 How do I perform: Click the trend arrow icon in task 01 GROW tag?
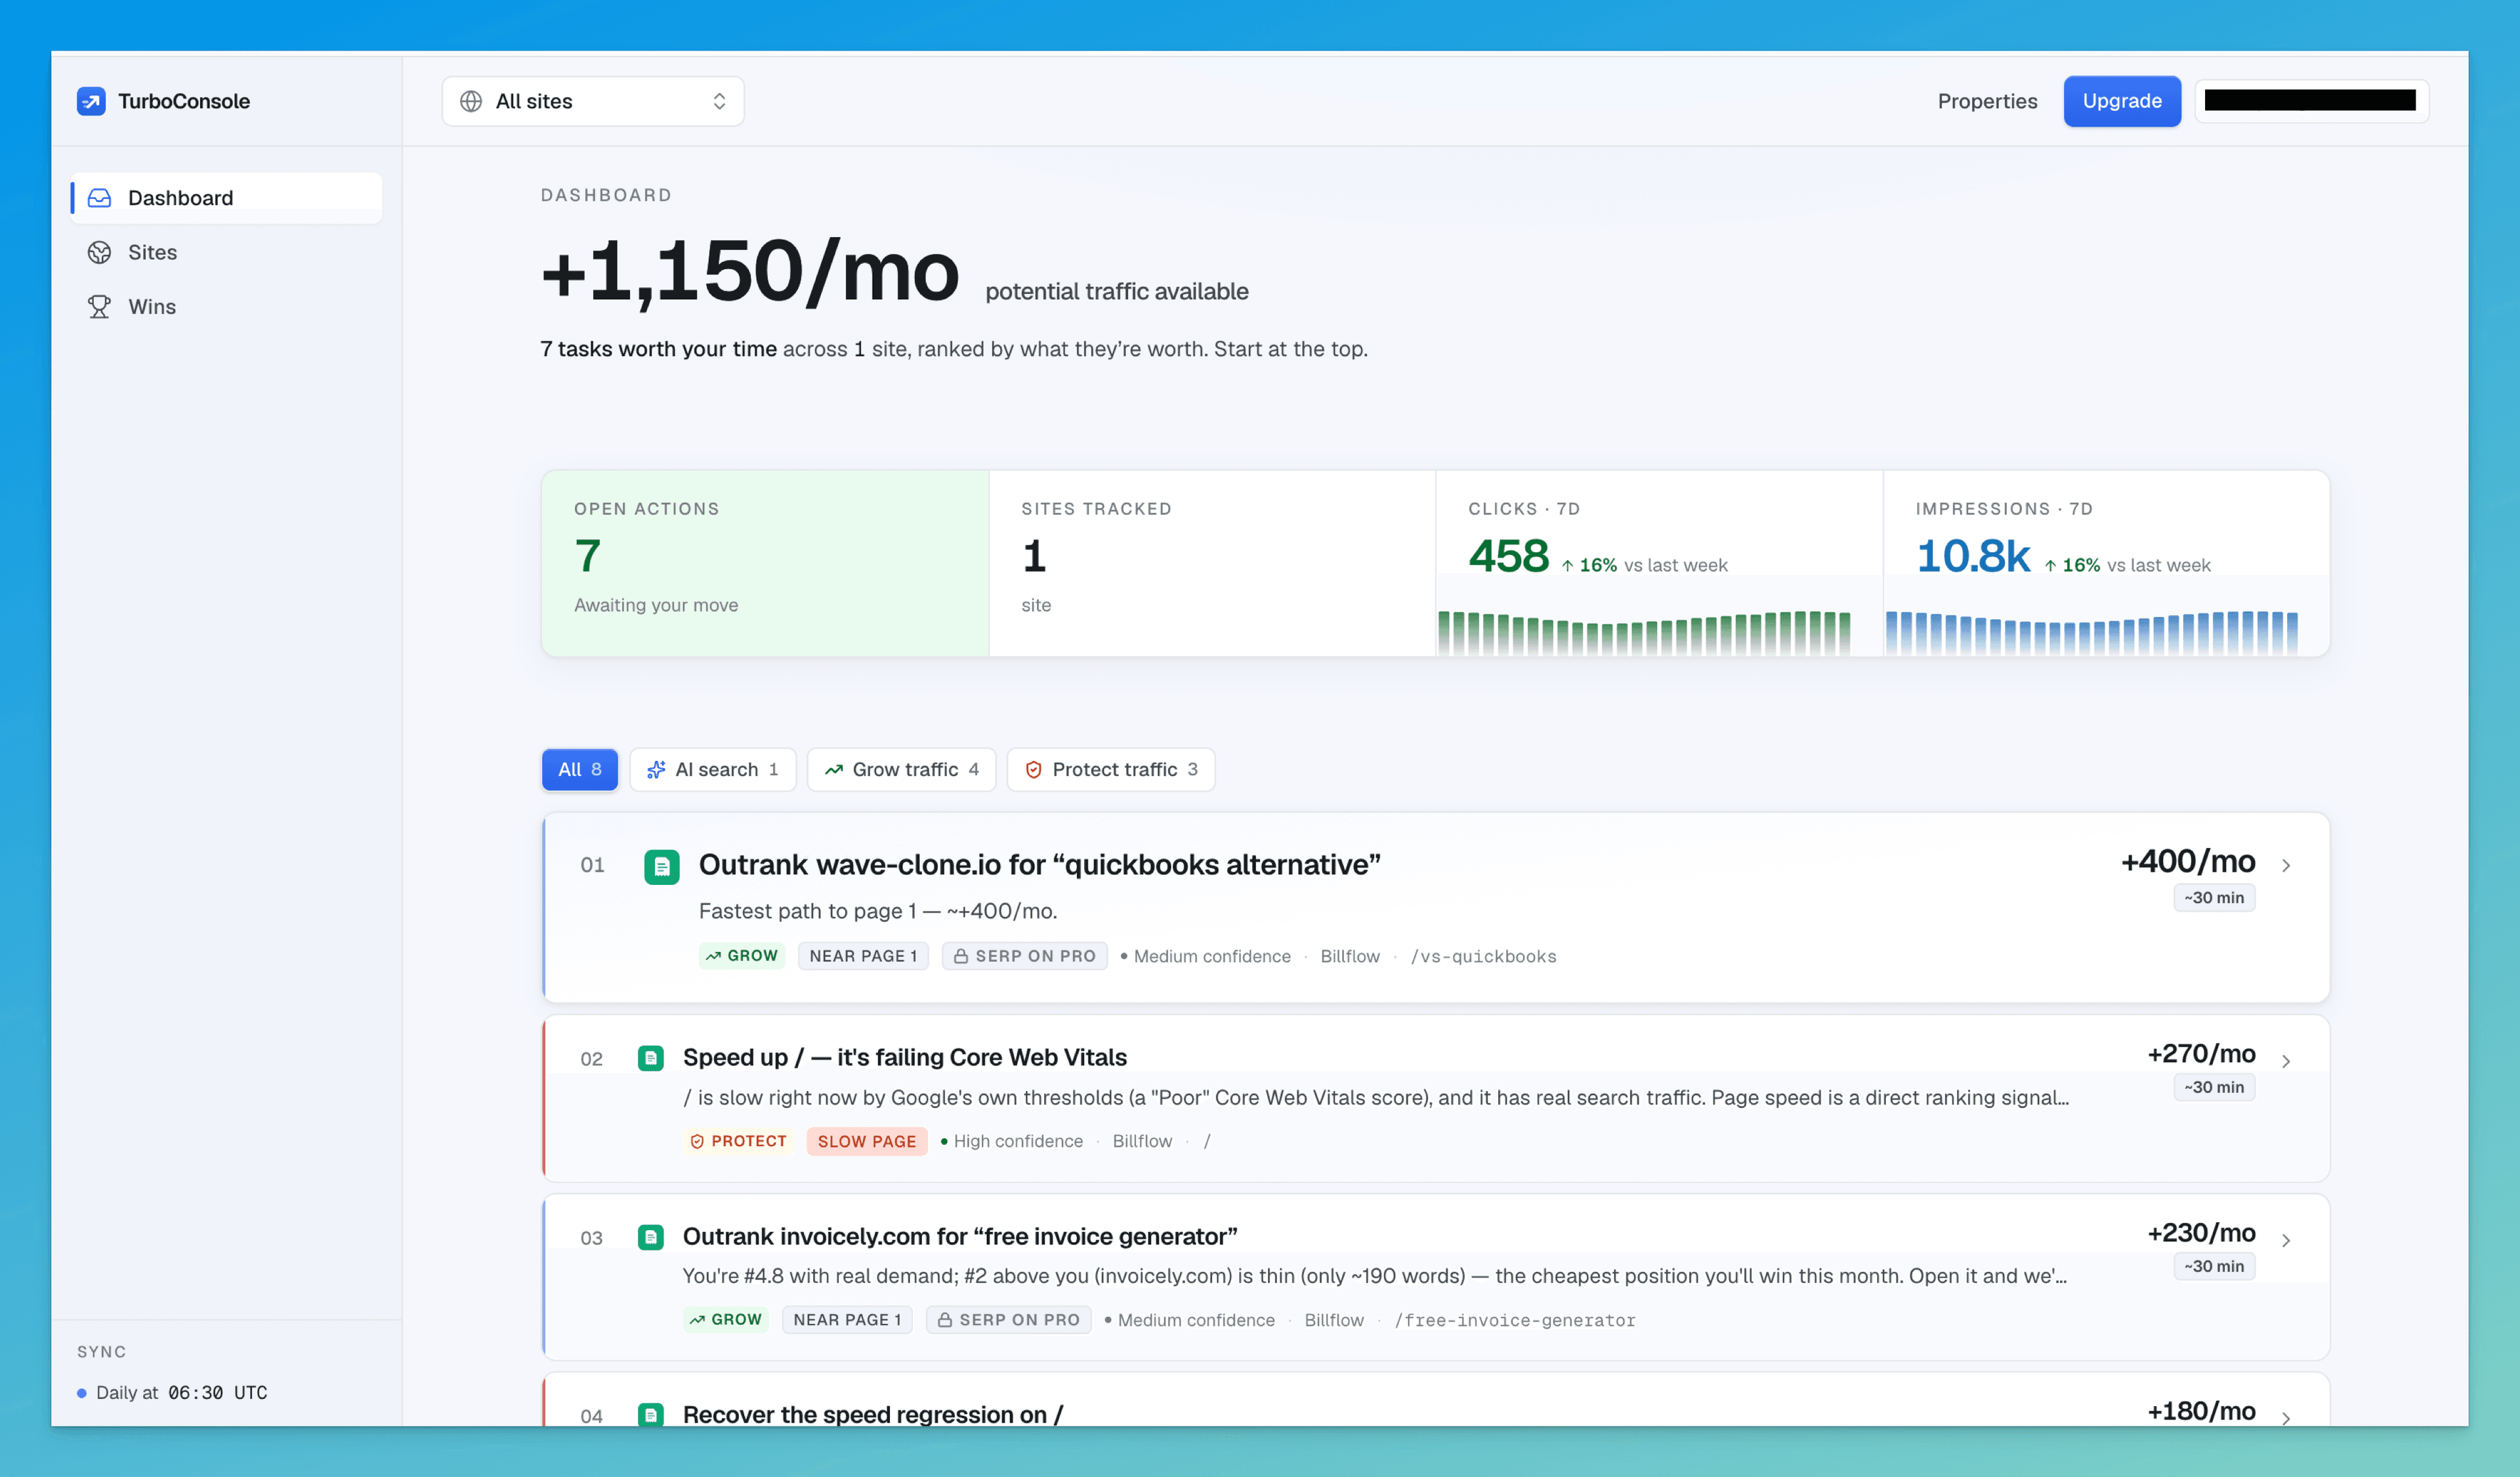coord(713,956)
